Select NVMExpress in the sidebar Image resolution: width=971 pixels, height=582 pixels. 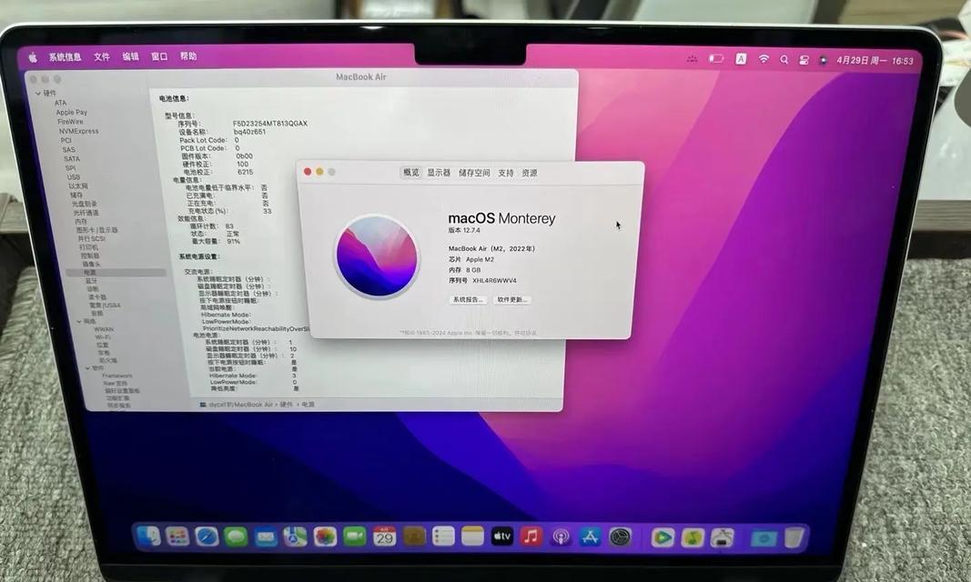78,131
